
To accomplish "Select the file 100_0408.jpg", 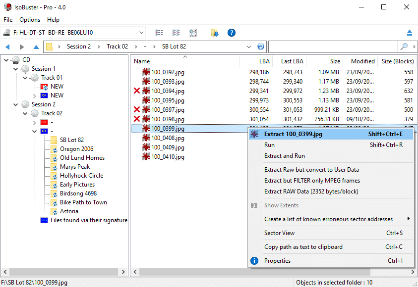I will pyautogui.click(x=168, y=138).
